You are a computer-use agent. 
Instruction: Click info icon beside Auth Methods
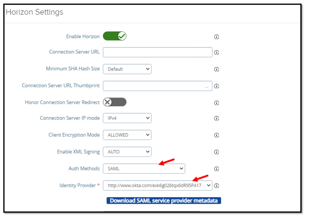[x=217, y=169]
